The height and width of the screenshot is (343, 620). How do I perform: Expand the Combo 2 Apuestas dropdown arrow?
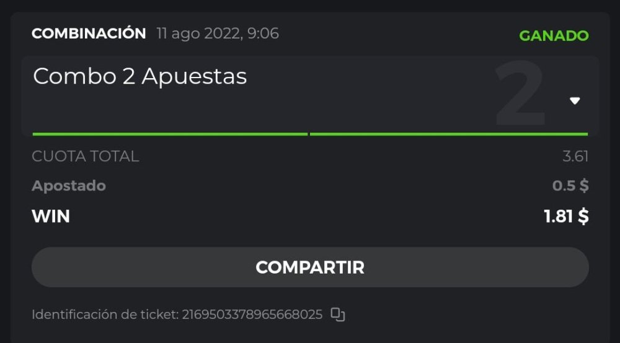coord(575,101)
